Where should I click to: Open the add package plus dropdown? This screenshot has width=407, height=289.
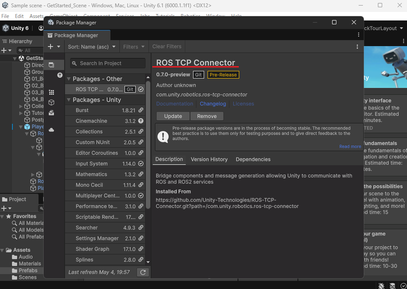54,47
